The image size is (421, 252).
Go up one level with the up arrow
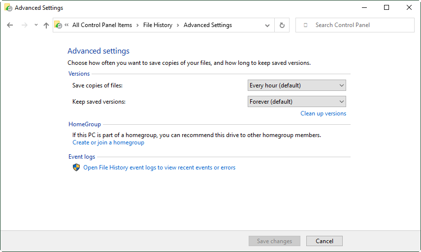coord(46,25)
